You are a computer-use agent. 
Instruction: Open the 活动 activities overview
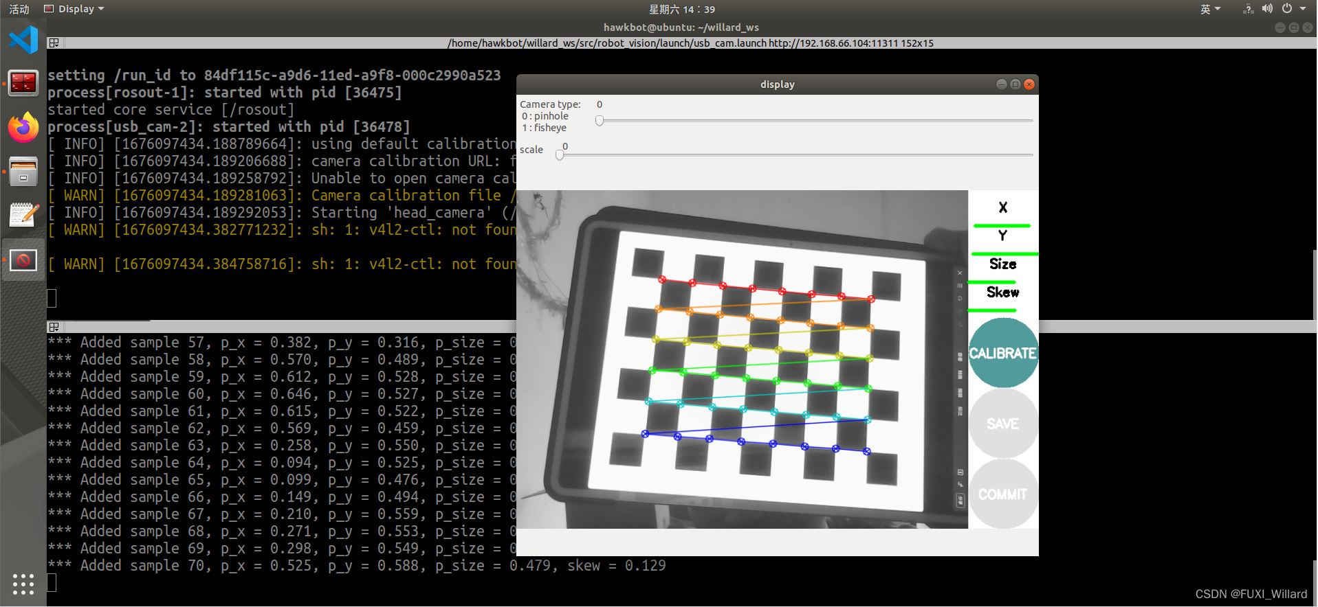(x=19, y=9)
